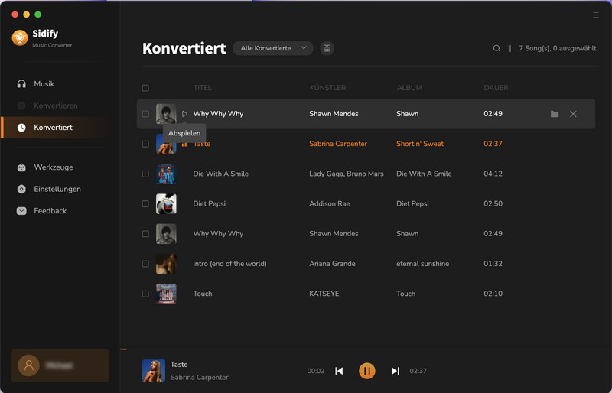Check the highlighted Why Why Why row
This screenshot has height=393, width=612.
pos(145,114)
